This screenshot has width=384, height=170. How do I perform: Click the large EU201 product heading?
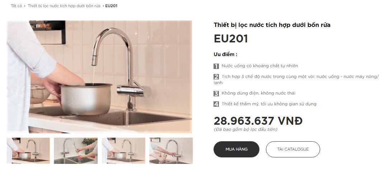click(231, 39)
